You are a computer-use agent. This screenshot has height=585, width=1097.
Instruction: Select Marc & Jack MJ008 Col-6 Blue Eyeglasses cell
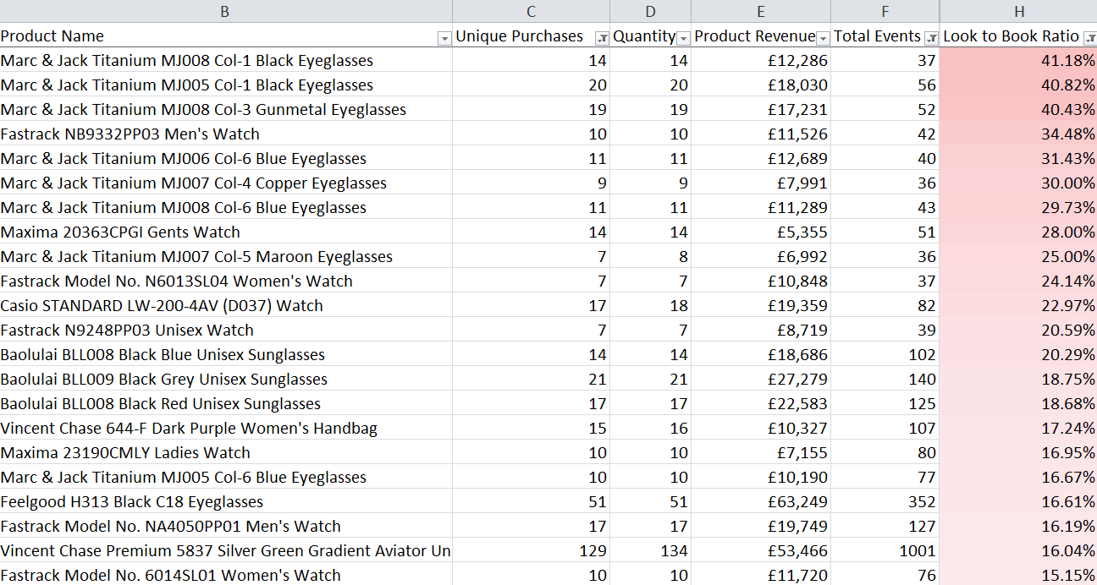pos(226,207)
